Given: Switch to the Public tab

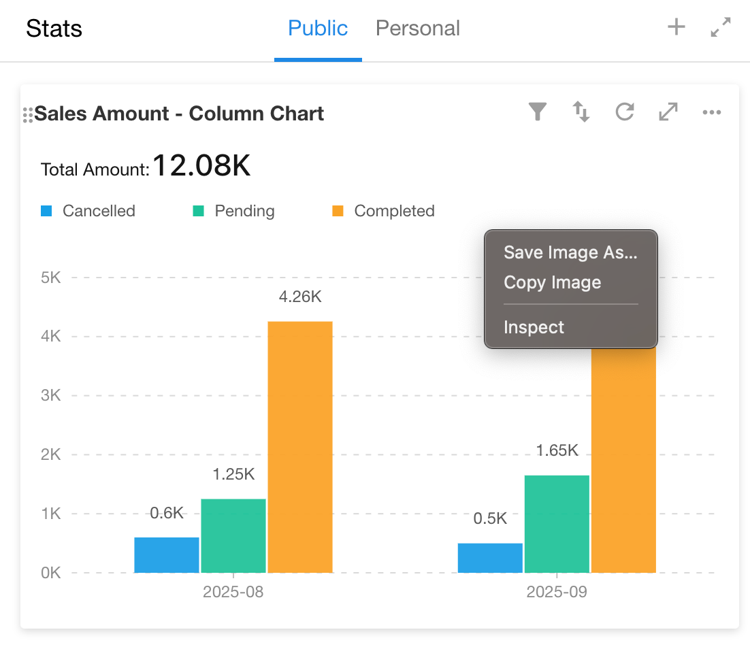Looking at the screenshot, I should (318, 29).
